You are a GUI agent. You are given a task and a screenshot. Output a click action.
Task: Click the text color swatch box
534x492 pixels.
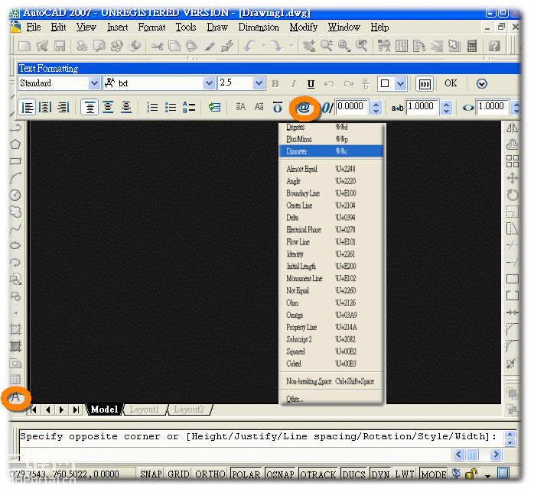[x=385, y=83]
